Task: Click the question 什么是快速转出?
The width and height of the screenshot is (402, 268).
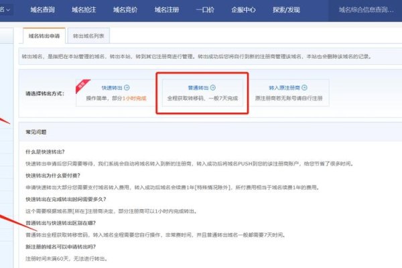Action: 45,152
